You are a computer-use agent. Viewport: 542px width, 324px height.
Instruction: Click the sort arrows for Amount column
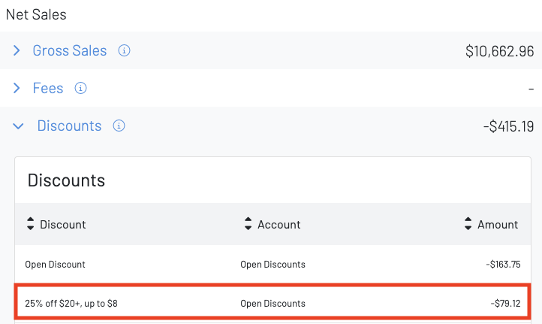tap(468, 225)
